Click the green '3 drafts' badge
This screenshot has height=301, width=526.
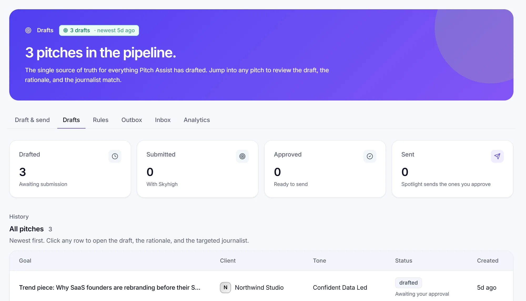tap(99, 30)
